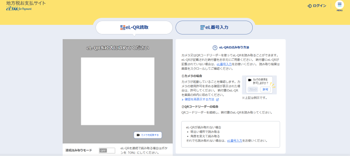This screenshot has width=350, height=157.
Task: Click the eLTAX for Payment logo
Action: coord(19,9)
